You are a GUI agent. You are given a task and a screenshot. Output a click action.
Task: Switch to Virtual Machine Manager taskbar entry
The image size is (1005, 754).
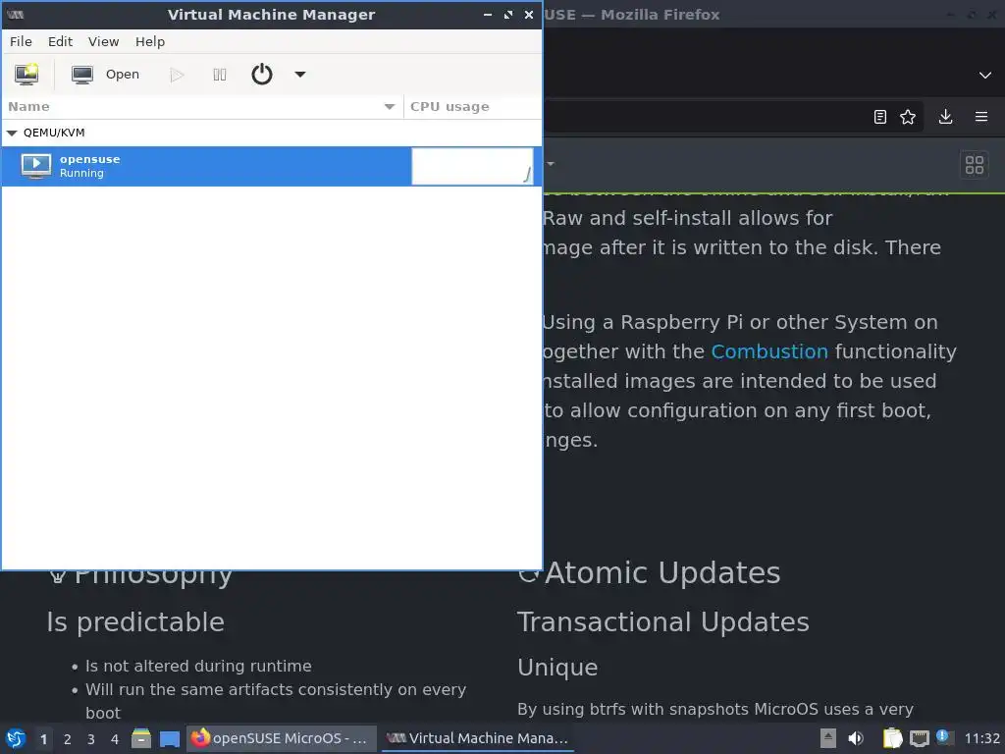pyautogui.click(x=478, y=738)
